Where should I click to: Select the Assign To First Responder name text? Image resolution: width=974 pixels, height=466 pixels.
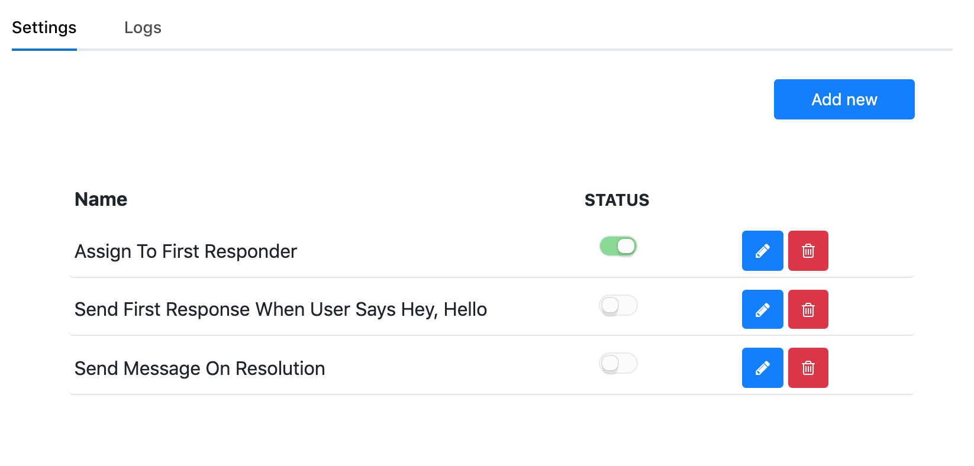pyautogui.click(x=186, y=251)
